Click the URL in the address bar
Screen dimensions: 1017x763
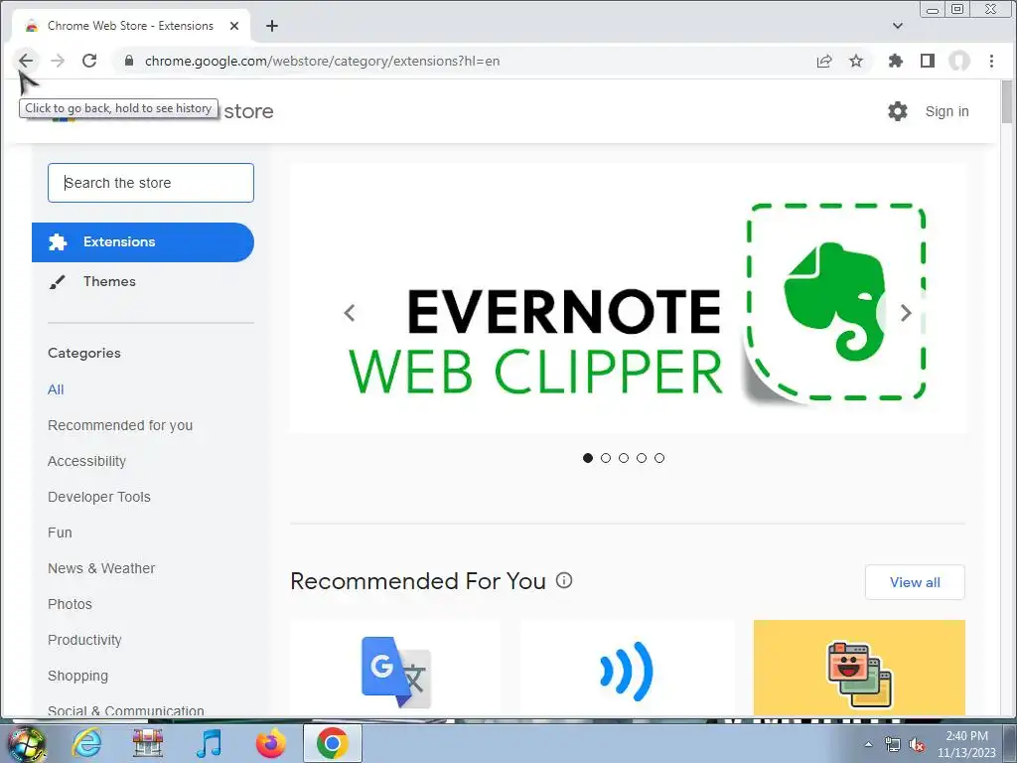click(x=323, y=61)
